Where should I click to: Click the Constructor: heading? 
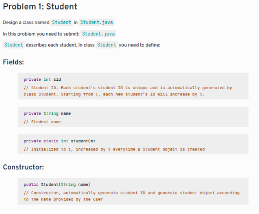coord(24,167)
